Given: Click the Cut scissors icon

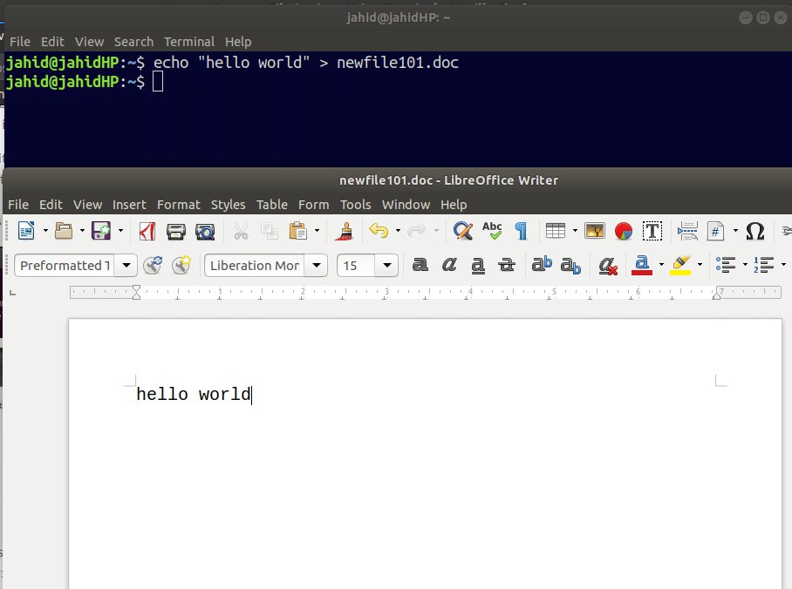Looking at the screenshot, I should tap(241, 231).
